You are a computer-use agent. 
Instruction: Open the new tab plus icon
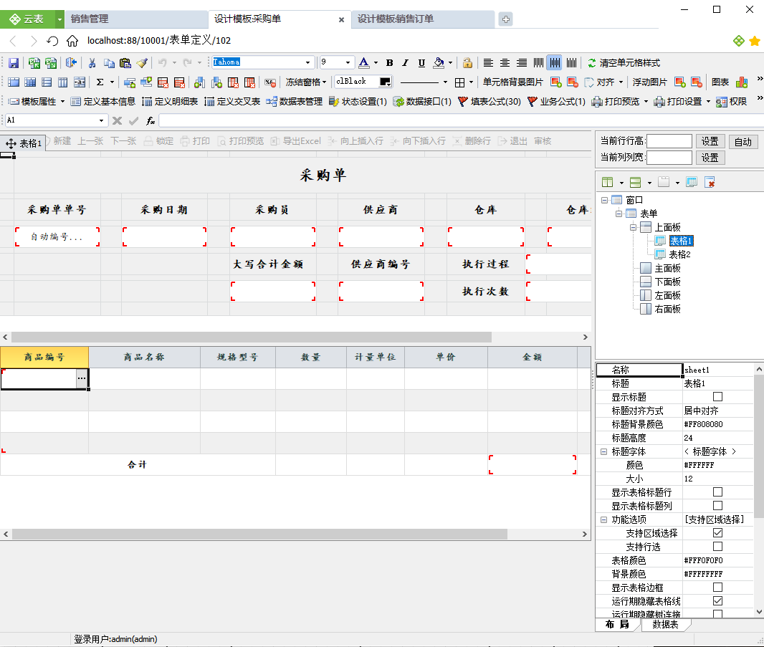tap(506, 19)
